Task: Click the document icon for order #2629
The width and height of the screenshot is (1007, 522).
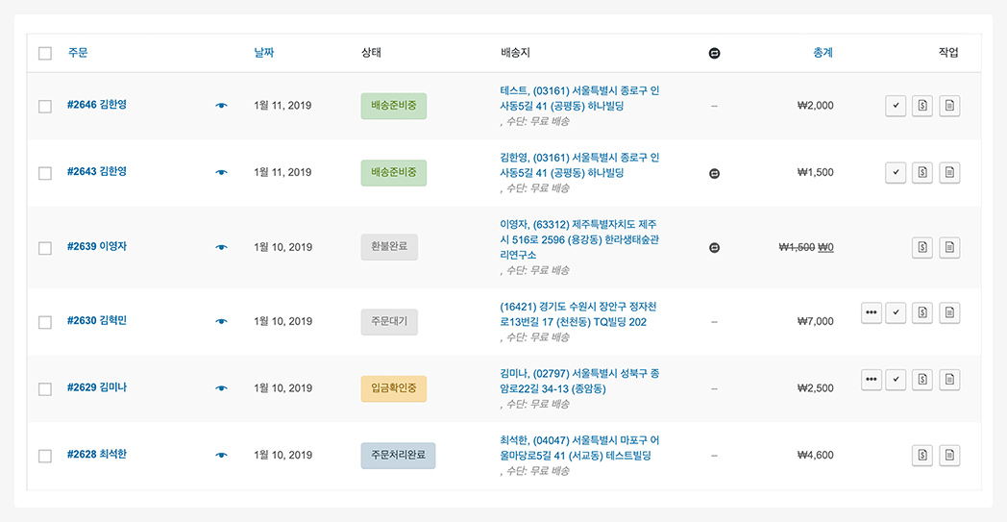Action: [950, 380]
